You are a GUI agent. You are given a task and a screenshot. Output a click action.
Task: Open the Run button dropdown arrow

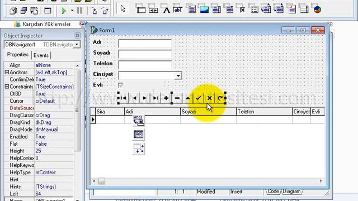point(72,11)
